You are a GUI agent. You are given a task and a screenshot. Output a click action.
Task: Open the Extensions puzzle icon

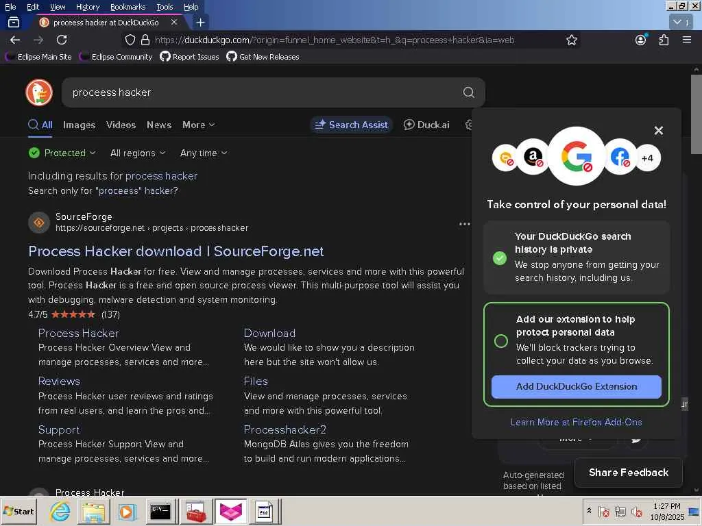(664, 40)
